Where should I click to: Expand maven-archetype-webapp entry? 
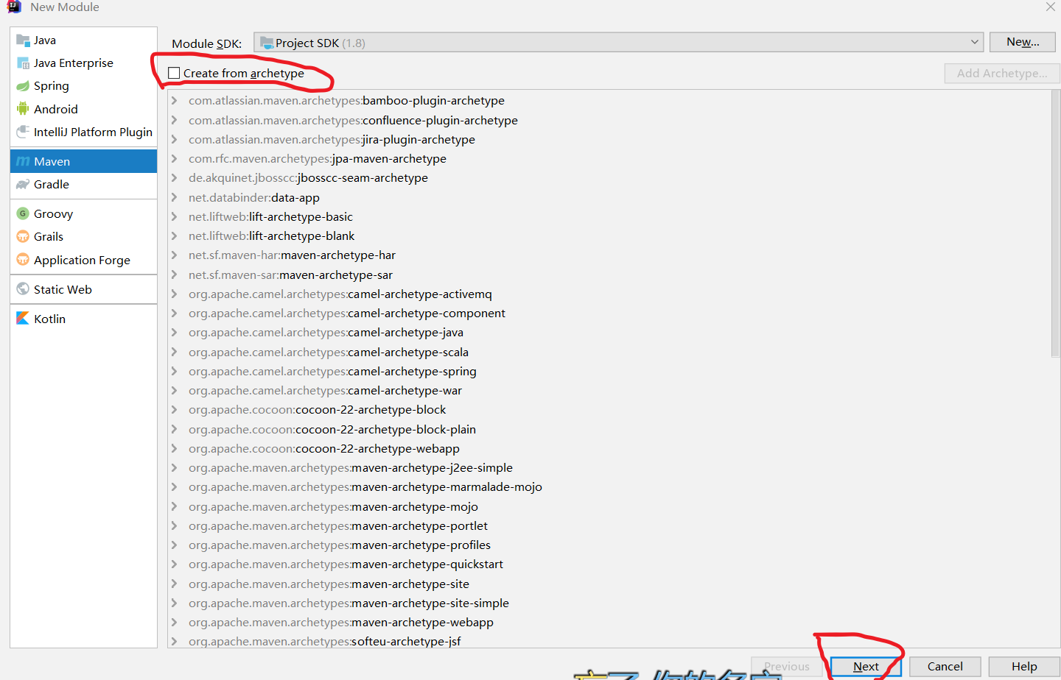point(175,622)
